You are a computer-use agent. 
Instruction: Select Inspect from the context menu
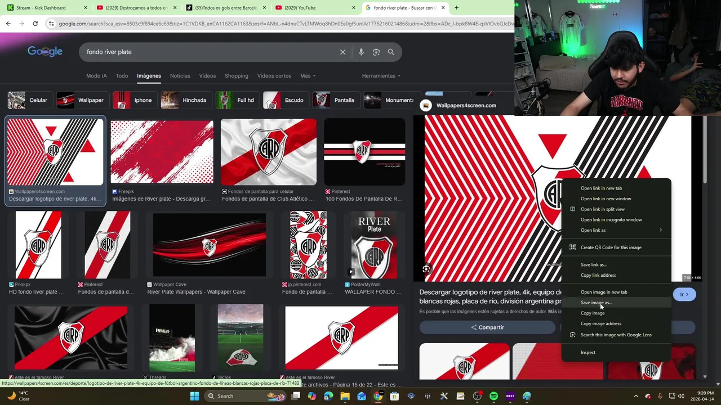coord(616,352)
